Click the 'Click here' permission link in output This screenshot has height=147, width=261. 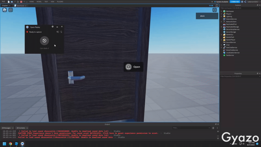108,133
